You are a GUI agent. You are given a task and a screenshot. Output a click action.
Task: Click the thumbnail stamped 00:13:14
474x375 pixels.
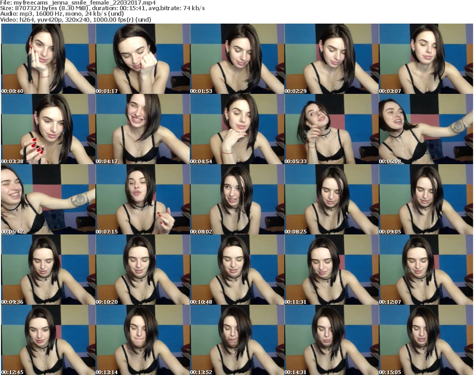coord(143,340)
